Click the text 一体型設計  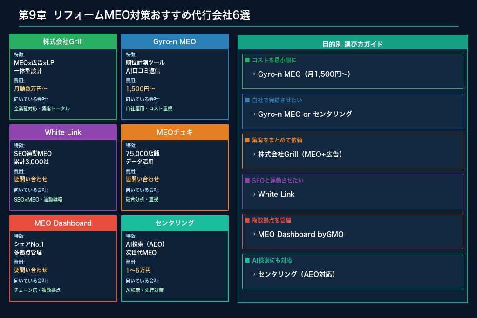[x=28, y=71]
